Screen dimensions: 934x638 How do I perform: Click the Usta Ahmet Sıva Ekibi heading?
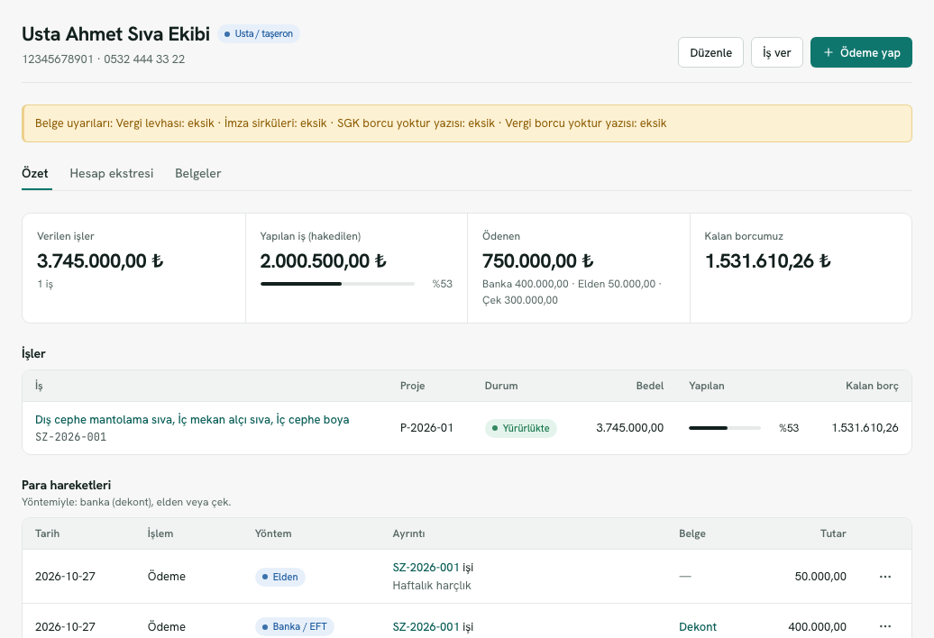(x=116, y=34)
